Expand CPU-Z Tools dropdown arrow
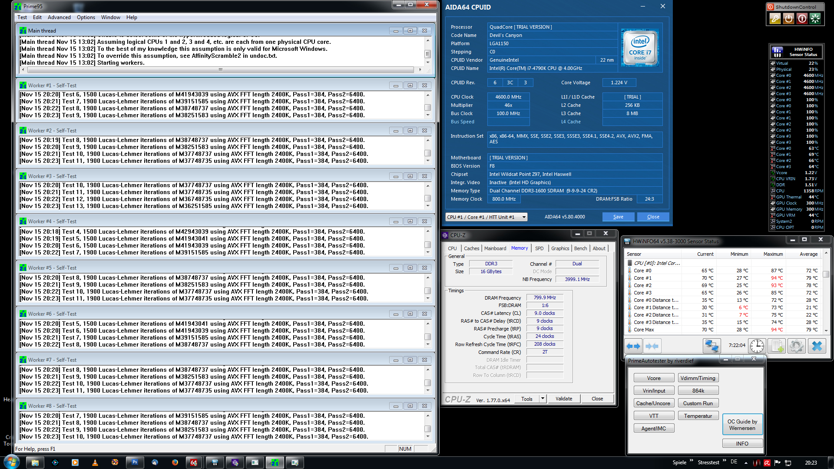Image resolution: width=834 pixels, height=469 pixels. tap(543, 399)
